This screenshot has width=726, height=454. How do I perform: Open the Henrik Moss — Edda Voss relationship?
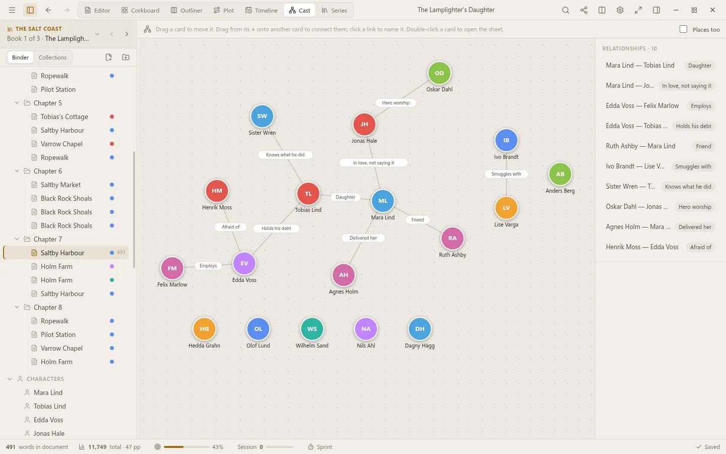tap(660, 247)
